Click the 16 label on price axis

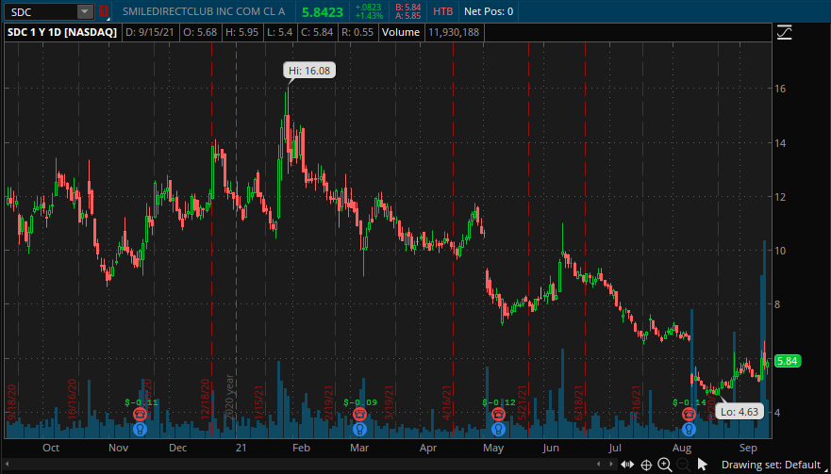780,89
